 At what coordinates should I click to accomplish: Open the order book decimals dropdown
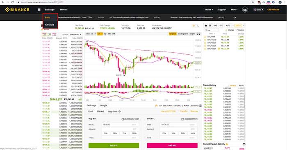coord(75,34)
